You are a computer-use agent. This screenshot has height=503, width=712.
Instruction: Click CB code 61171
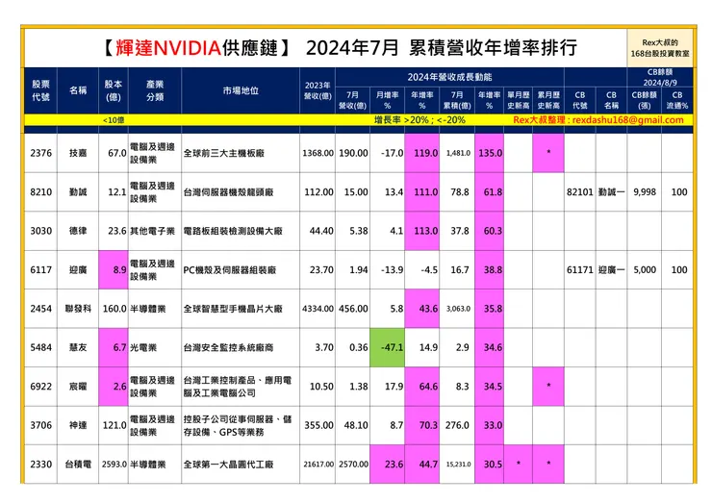[x=579, y=269]
